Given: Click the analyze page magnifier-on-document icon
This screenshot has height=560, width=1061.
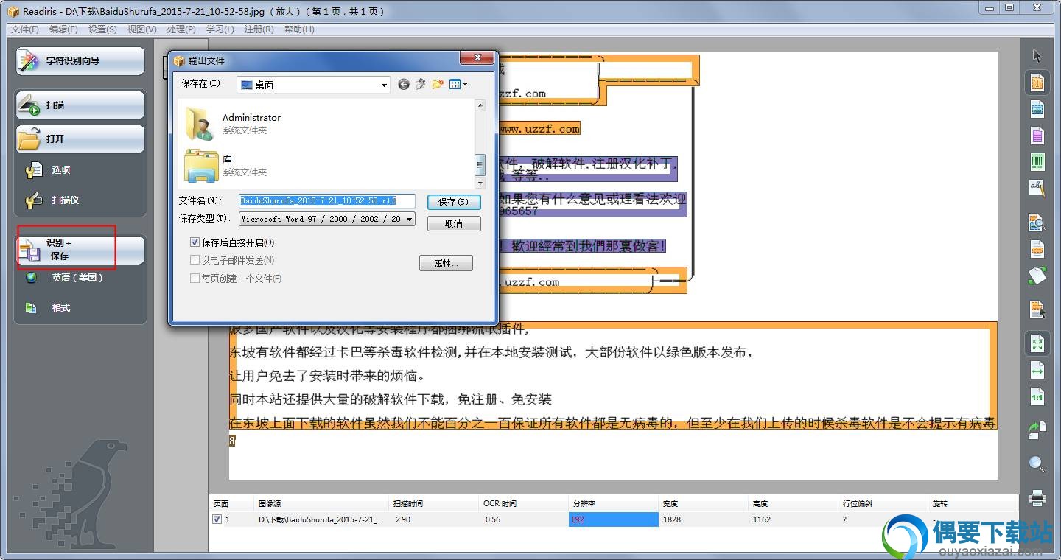Looking at the screenshot, I should point(1037,222).
